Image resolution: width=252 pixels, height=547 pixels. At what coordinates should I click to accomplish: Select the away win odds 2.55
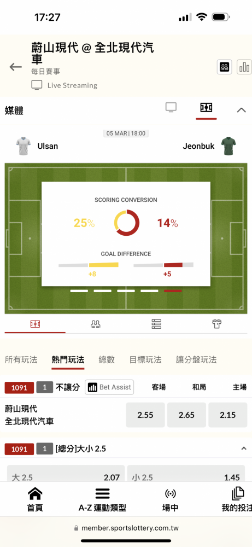[x=145, y=415]
